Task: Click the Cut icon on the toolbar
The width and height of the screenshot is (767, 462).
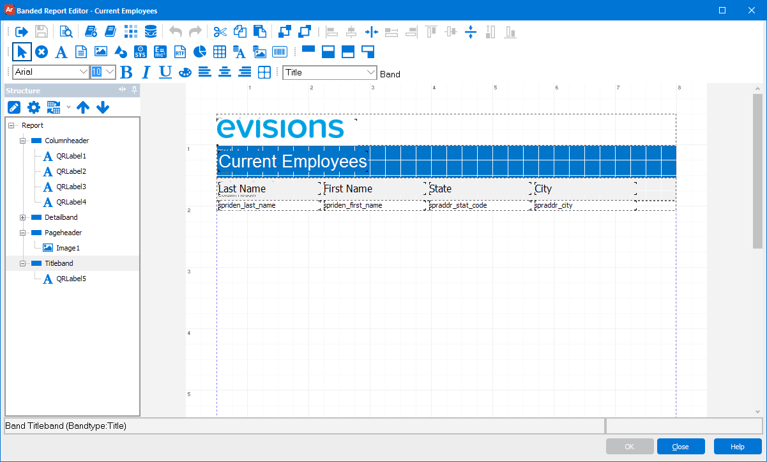Action: point(219,31)
